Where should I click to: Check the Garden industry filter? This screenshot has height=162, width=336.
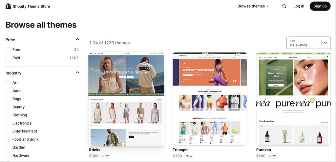[x=8, y=148]
